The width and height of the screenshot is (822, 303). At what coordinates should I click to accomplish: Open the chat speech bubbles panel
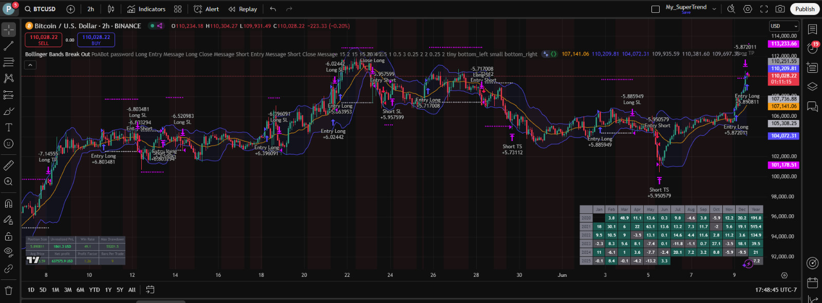tap(812, 106)
